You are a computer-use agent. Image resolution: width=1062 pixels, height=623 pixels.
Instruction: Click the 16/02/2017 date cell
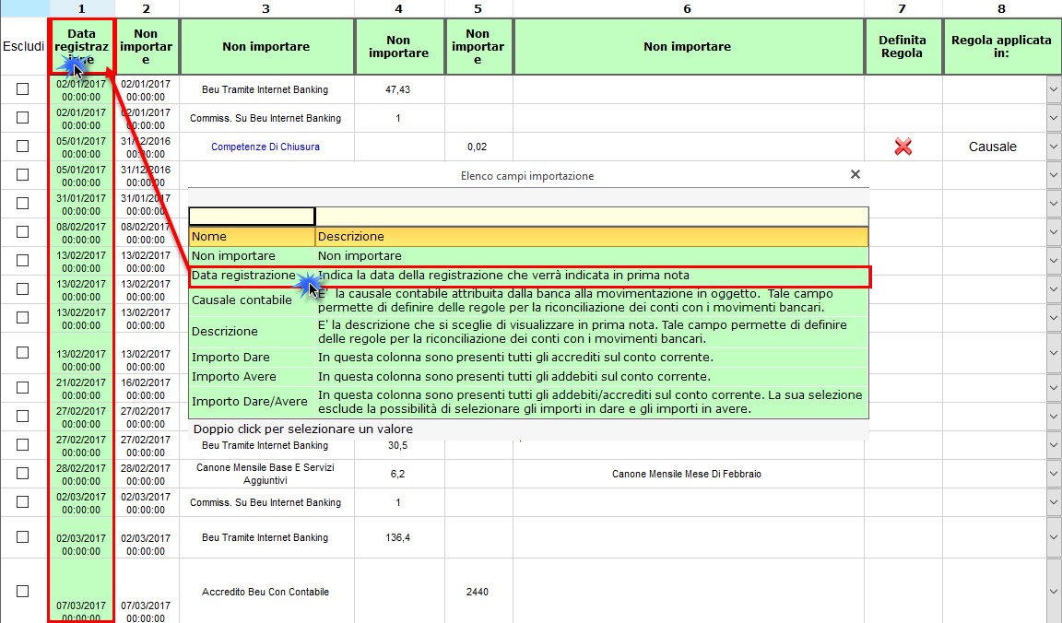pos(146,388)
